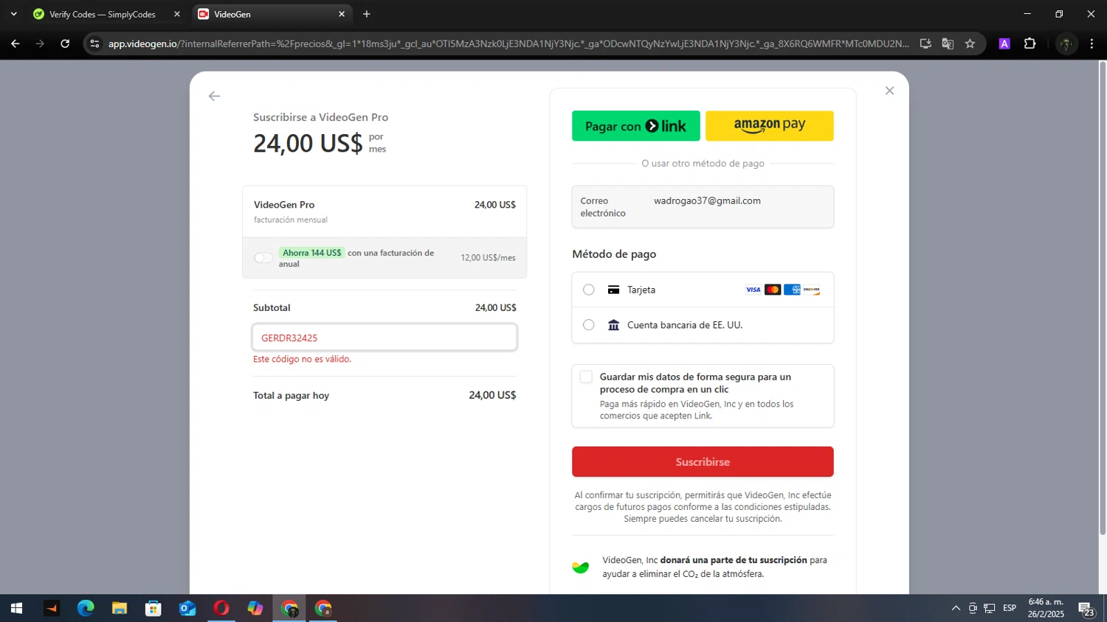
Task: Close the checkout dialog with the X
Action: pos(889,91)
